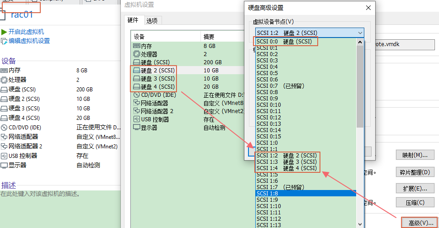The width and height of the screenshot is (439, 228).
Task: Switch to the 硬件 tab
Action: (133, 20)
